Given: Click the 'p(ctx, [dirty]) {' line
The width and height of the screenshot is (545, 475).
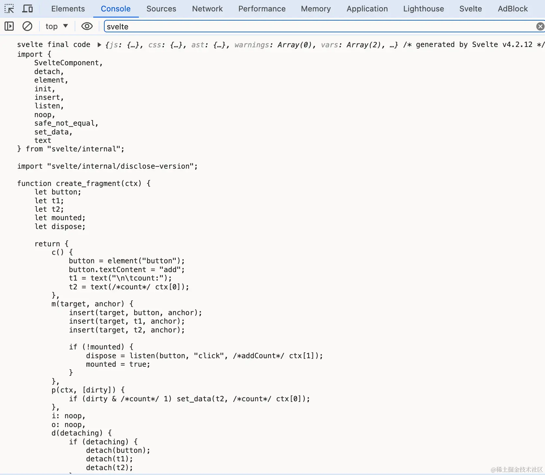Looking at the screenshot, I should (x=88, y=390).
